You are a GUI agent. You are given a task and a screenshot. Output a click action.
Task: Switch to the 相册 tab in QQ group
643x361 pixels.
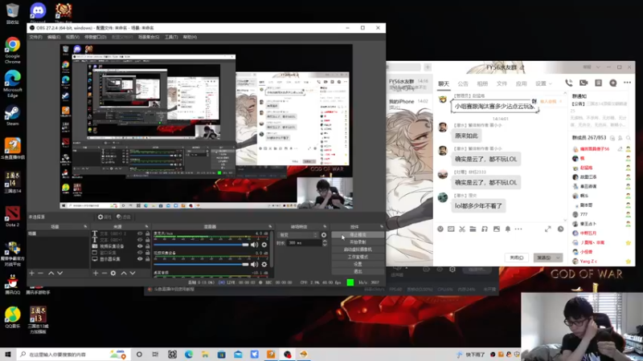pyautogui.click(x=482, y=83)
